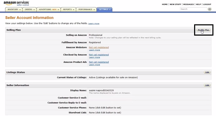This screenshot has height=116, width=216.
Task: Click the Seller Account Information heading
Action: point(29,18)
